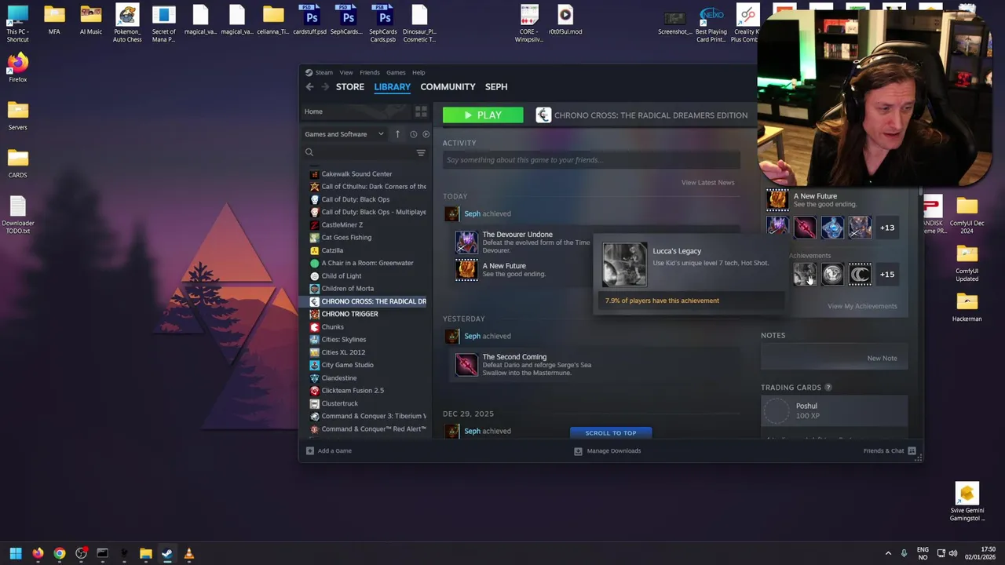
Task: Click the Chrono Cross game title icon
Action: coord(543,115)
